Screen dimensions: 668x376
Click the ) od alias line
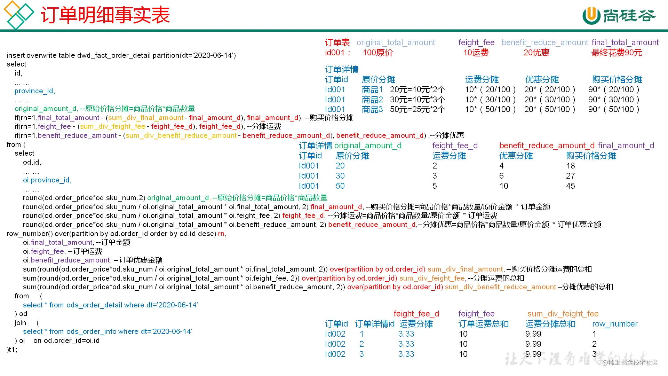[21, 314]
